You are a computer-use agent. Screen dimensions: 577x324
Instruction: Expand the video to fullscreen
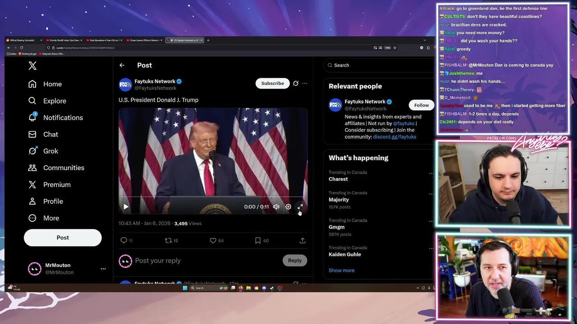pyautogui.click(x=300, y=207)
